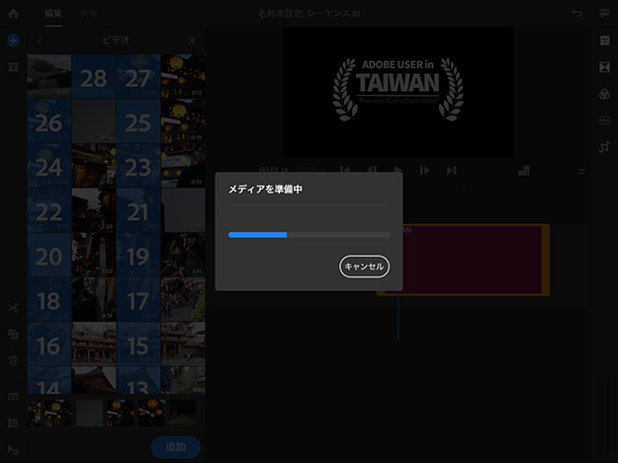This screenshot has width=618, height=463.
Task: Click the キャンセル button in the dialog
Action: pyautogui.click(x=364, y=267)
